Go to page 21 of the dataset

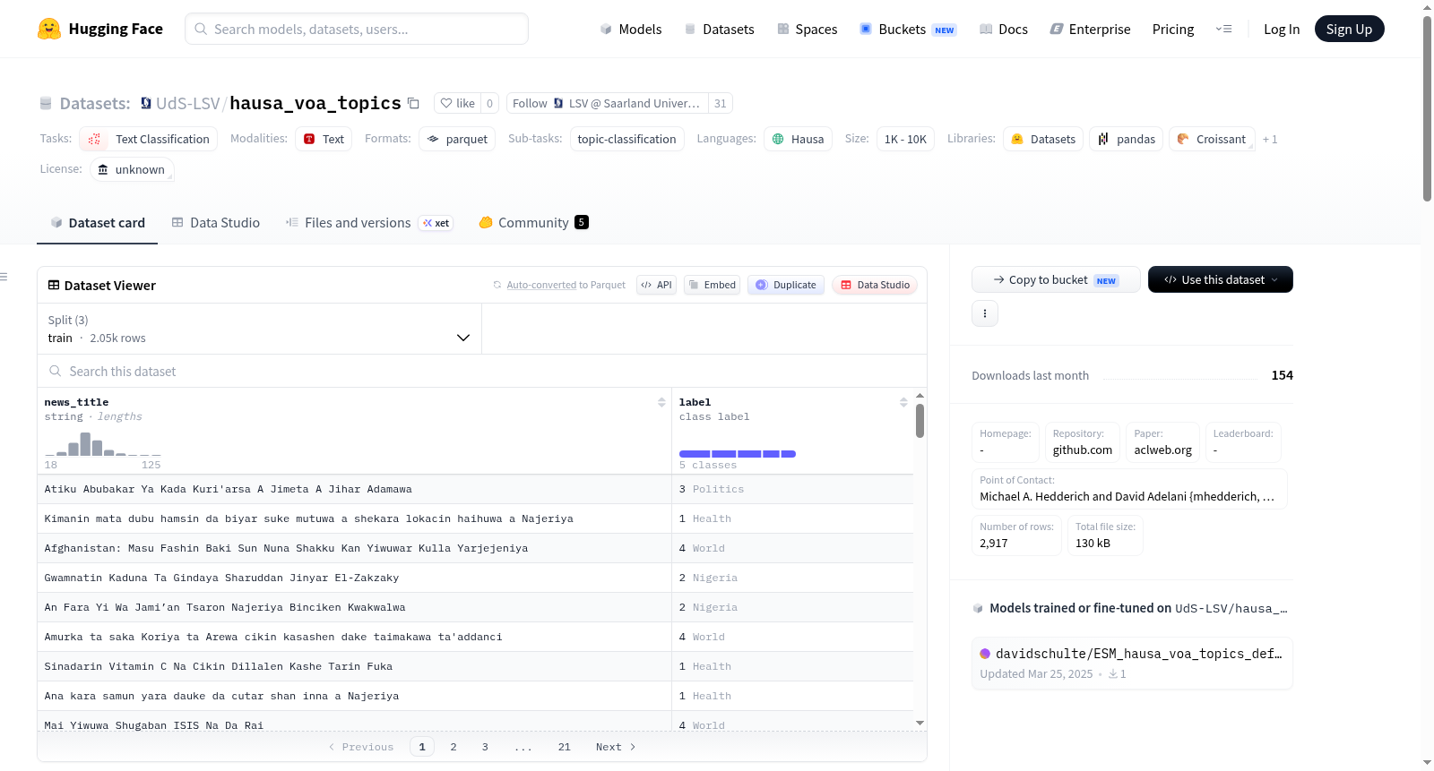(564, 747)
